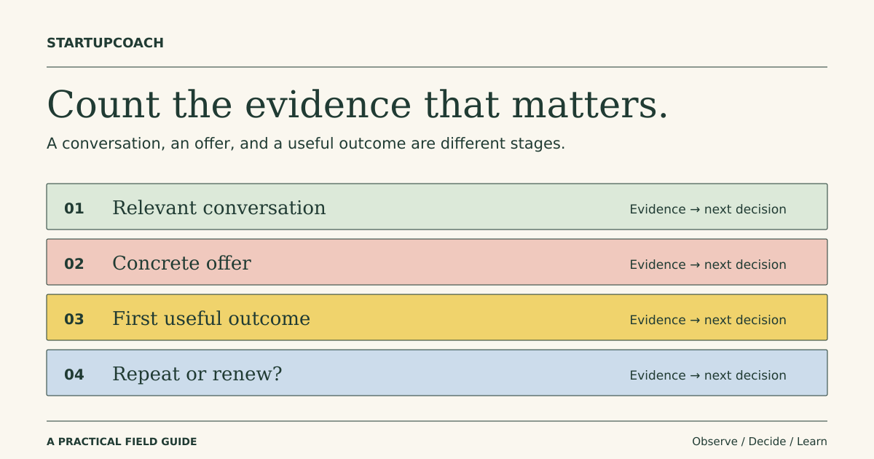
Task: Open the "Relevant conversation" row
Action: click(x=437, y=207)
